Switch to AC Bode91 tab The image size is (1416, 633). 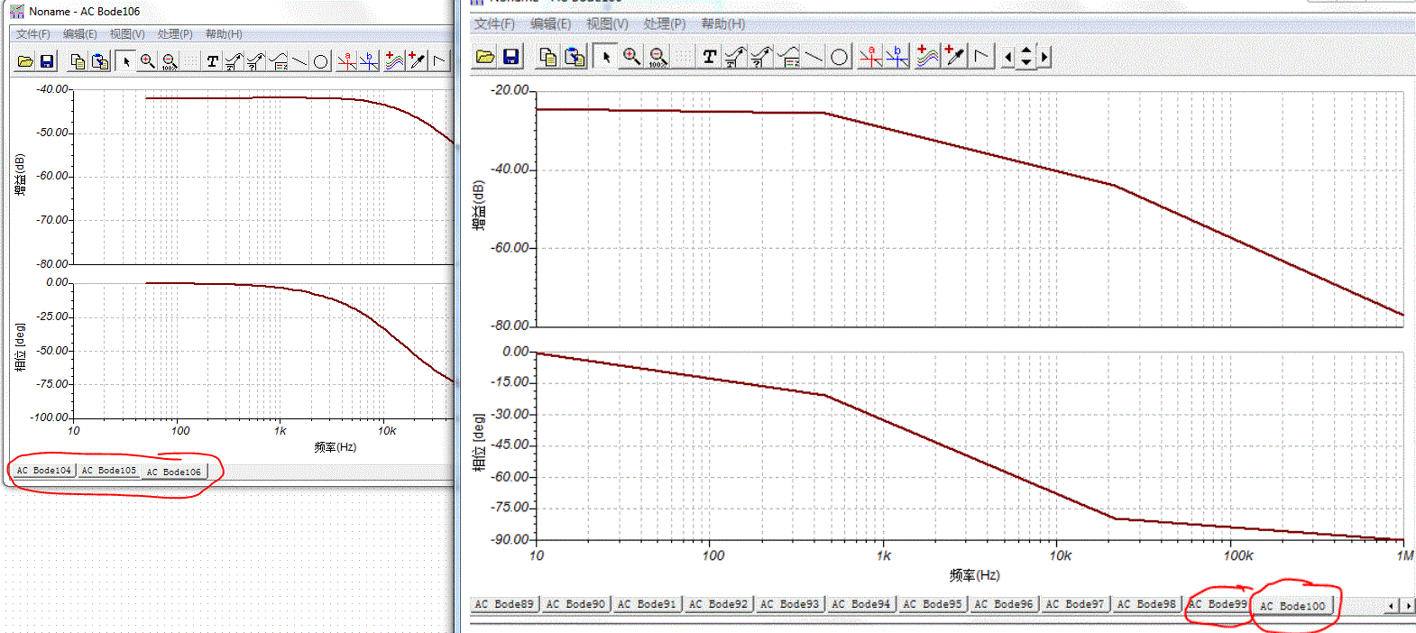coord(647,604)
